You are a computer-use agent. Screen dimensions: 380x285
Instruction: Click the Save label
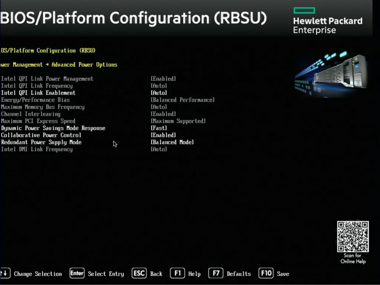click(283, 274)
